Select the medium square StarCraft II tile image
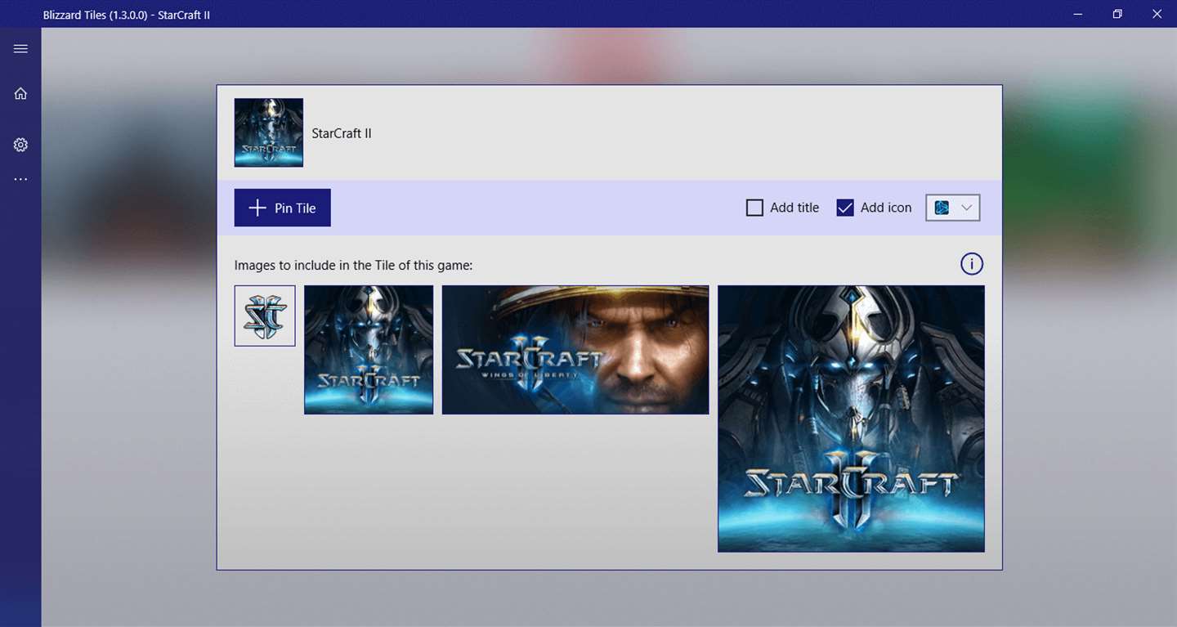The height and width of the screenshot is (627, 1177). point(369,350)
